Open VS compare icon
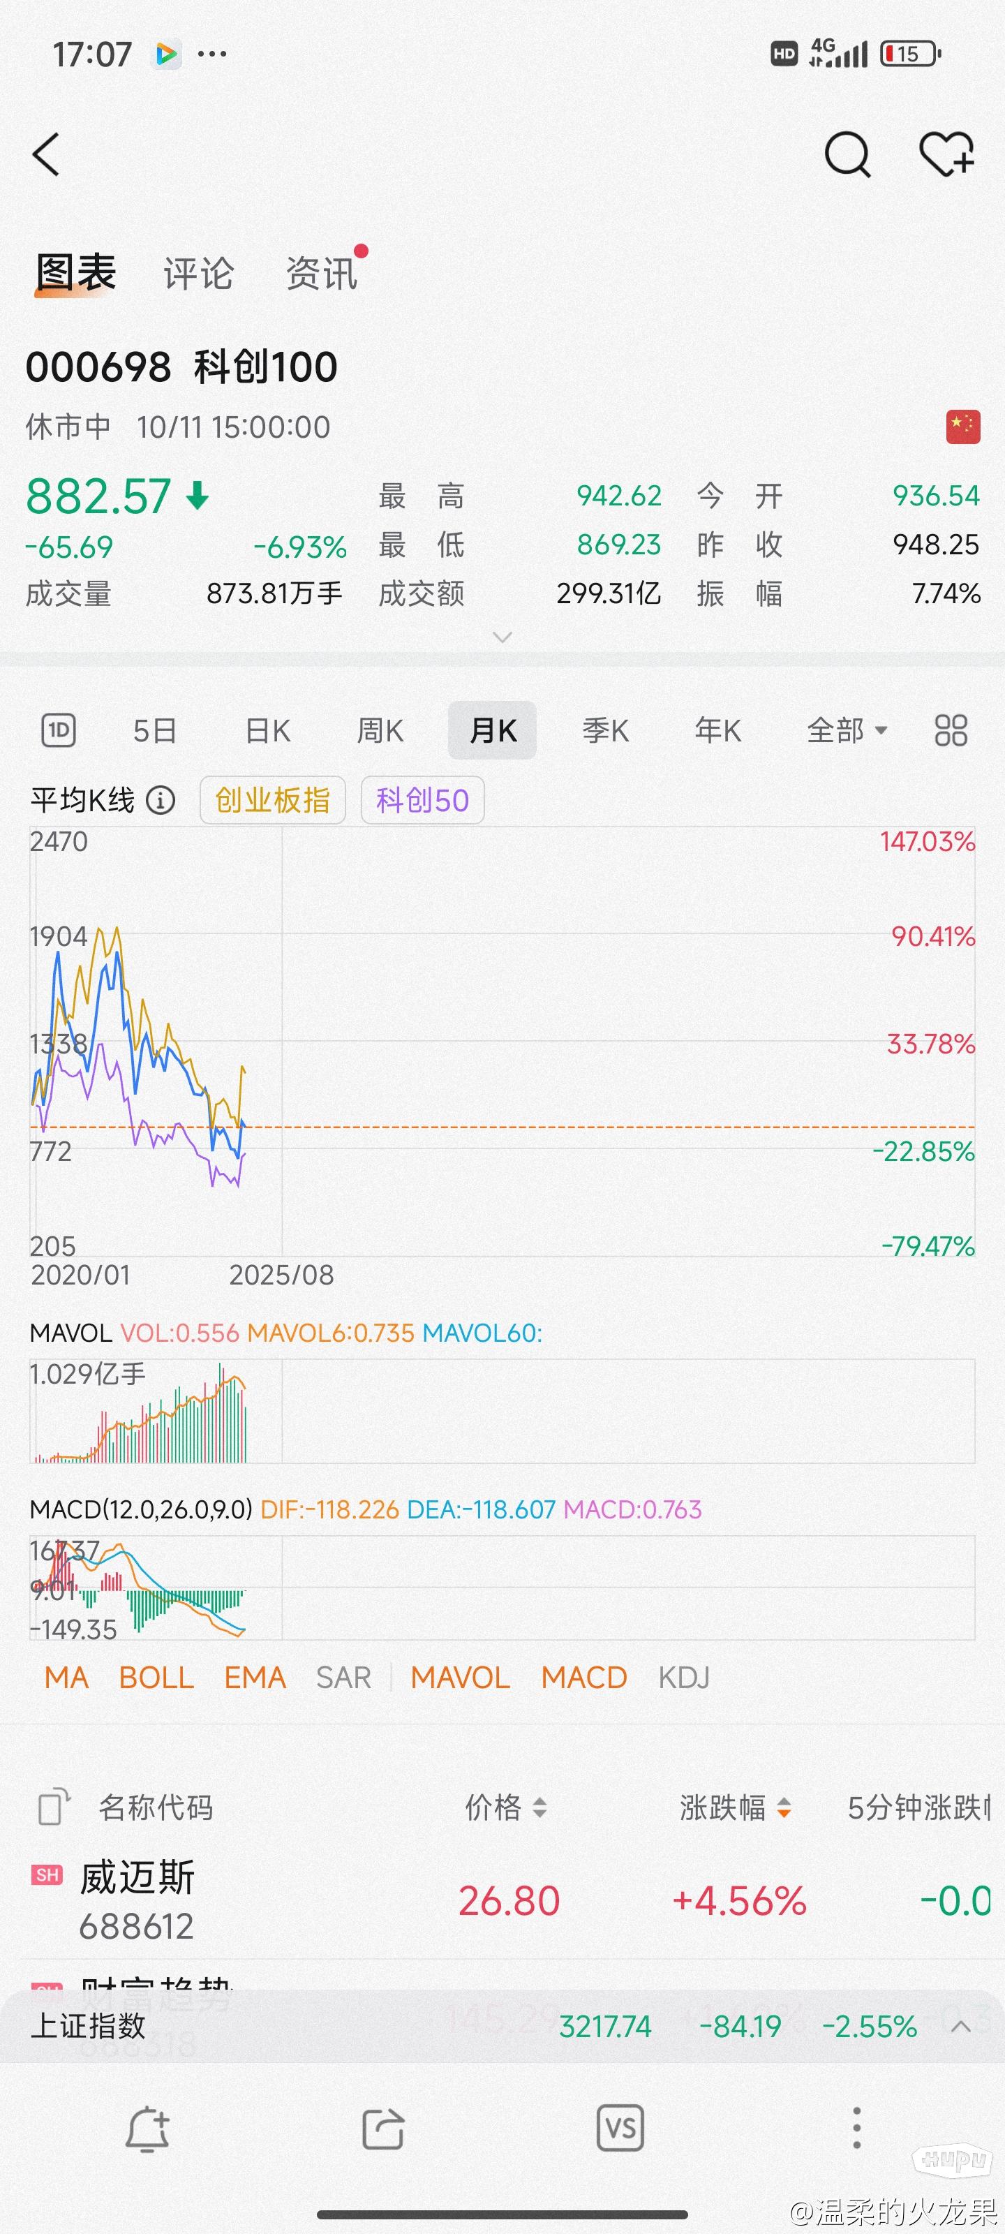The height and width of the screenshot is (2234, 1005). pyautogui.click(x=620, y=2128)
